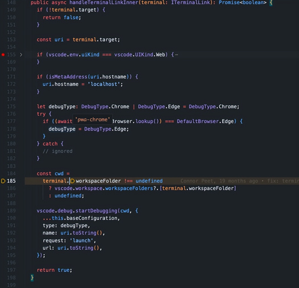
Task: Click 'uri.hostname' assignment on line 172
Action: pyautogui.click(x=60, y=84)
